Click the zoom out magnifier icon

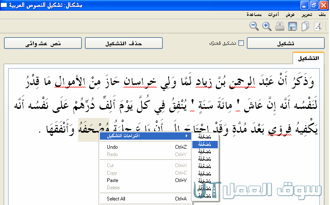point(254,26)
